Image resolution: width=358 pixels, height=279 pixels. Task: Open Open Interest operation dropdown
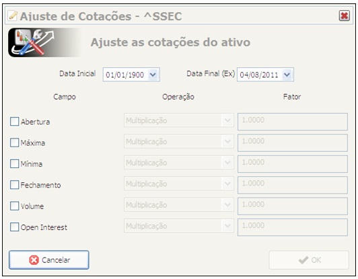point(179,226)
